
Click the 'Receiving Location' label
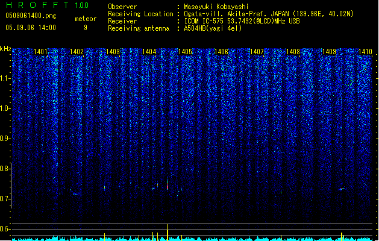(x=140, y=14)
